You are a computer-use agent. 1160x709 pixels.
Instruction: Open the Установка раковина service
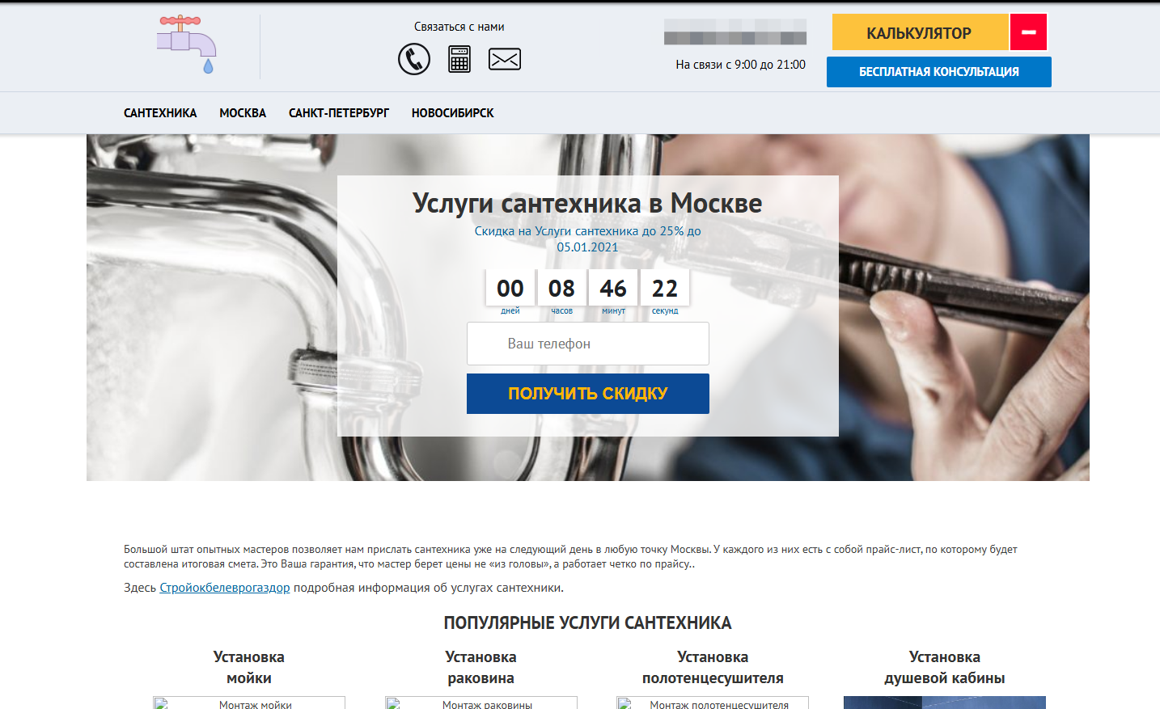(x=481, y=667)
